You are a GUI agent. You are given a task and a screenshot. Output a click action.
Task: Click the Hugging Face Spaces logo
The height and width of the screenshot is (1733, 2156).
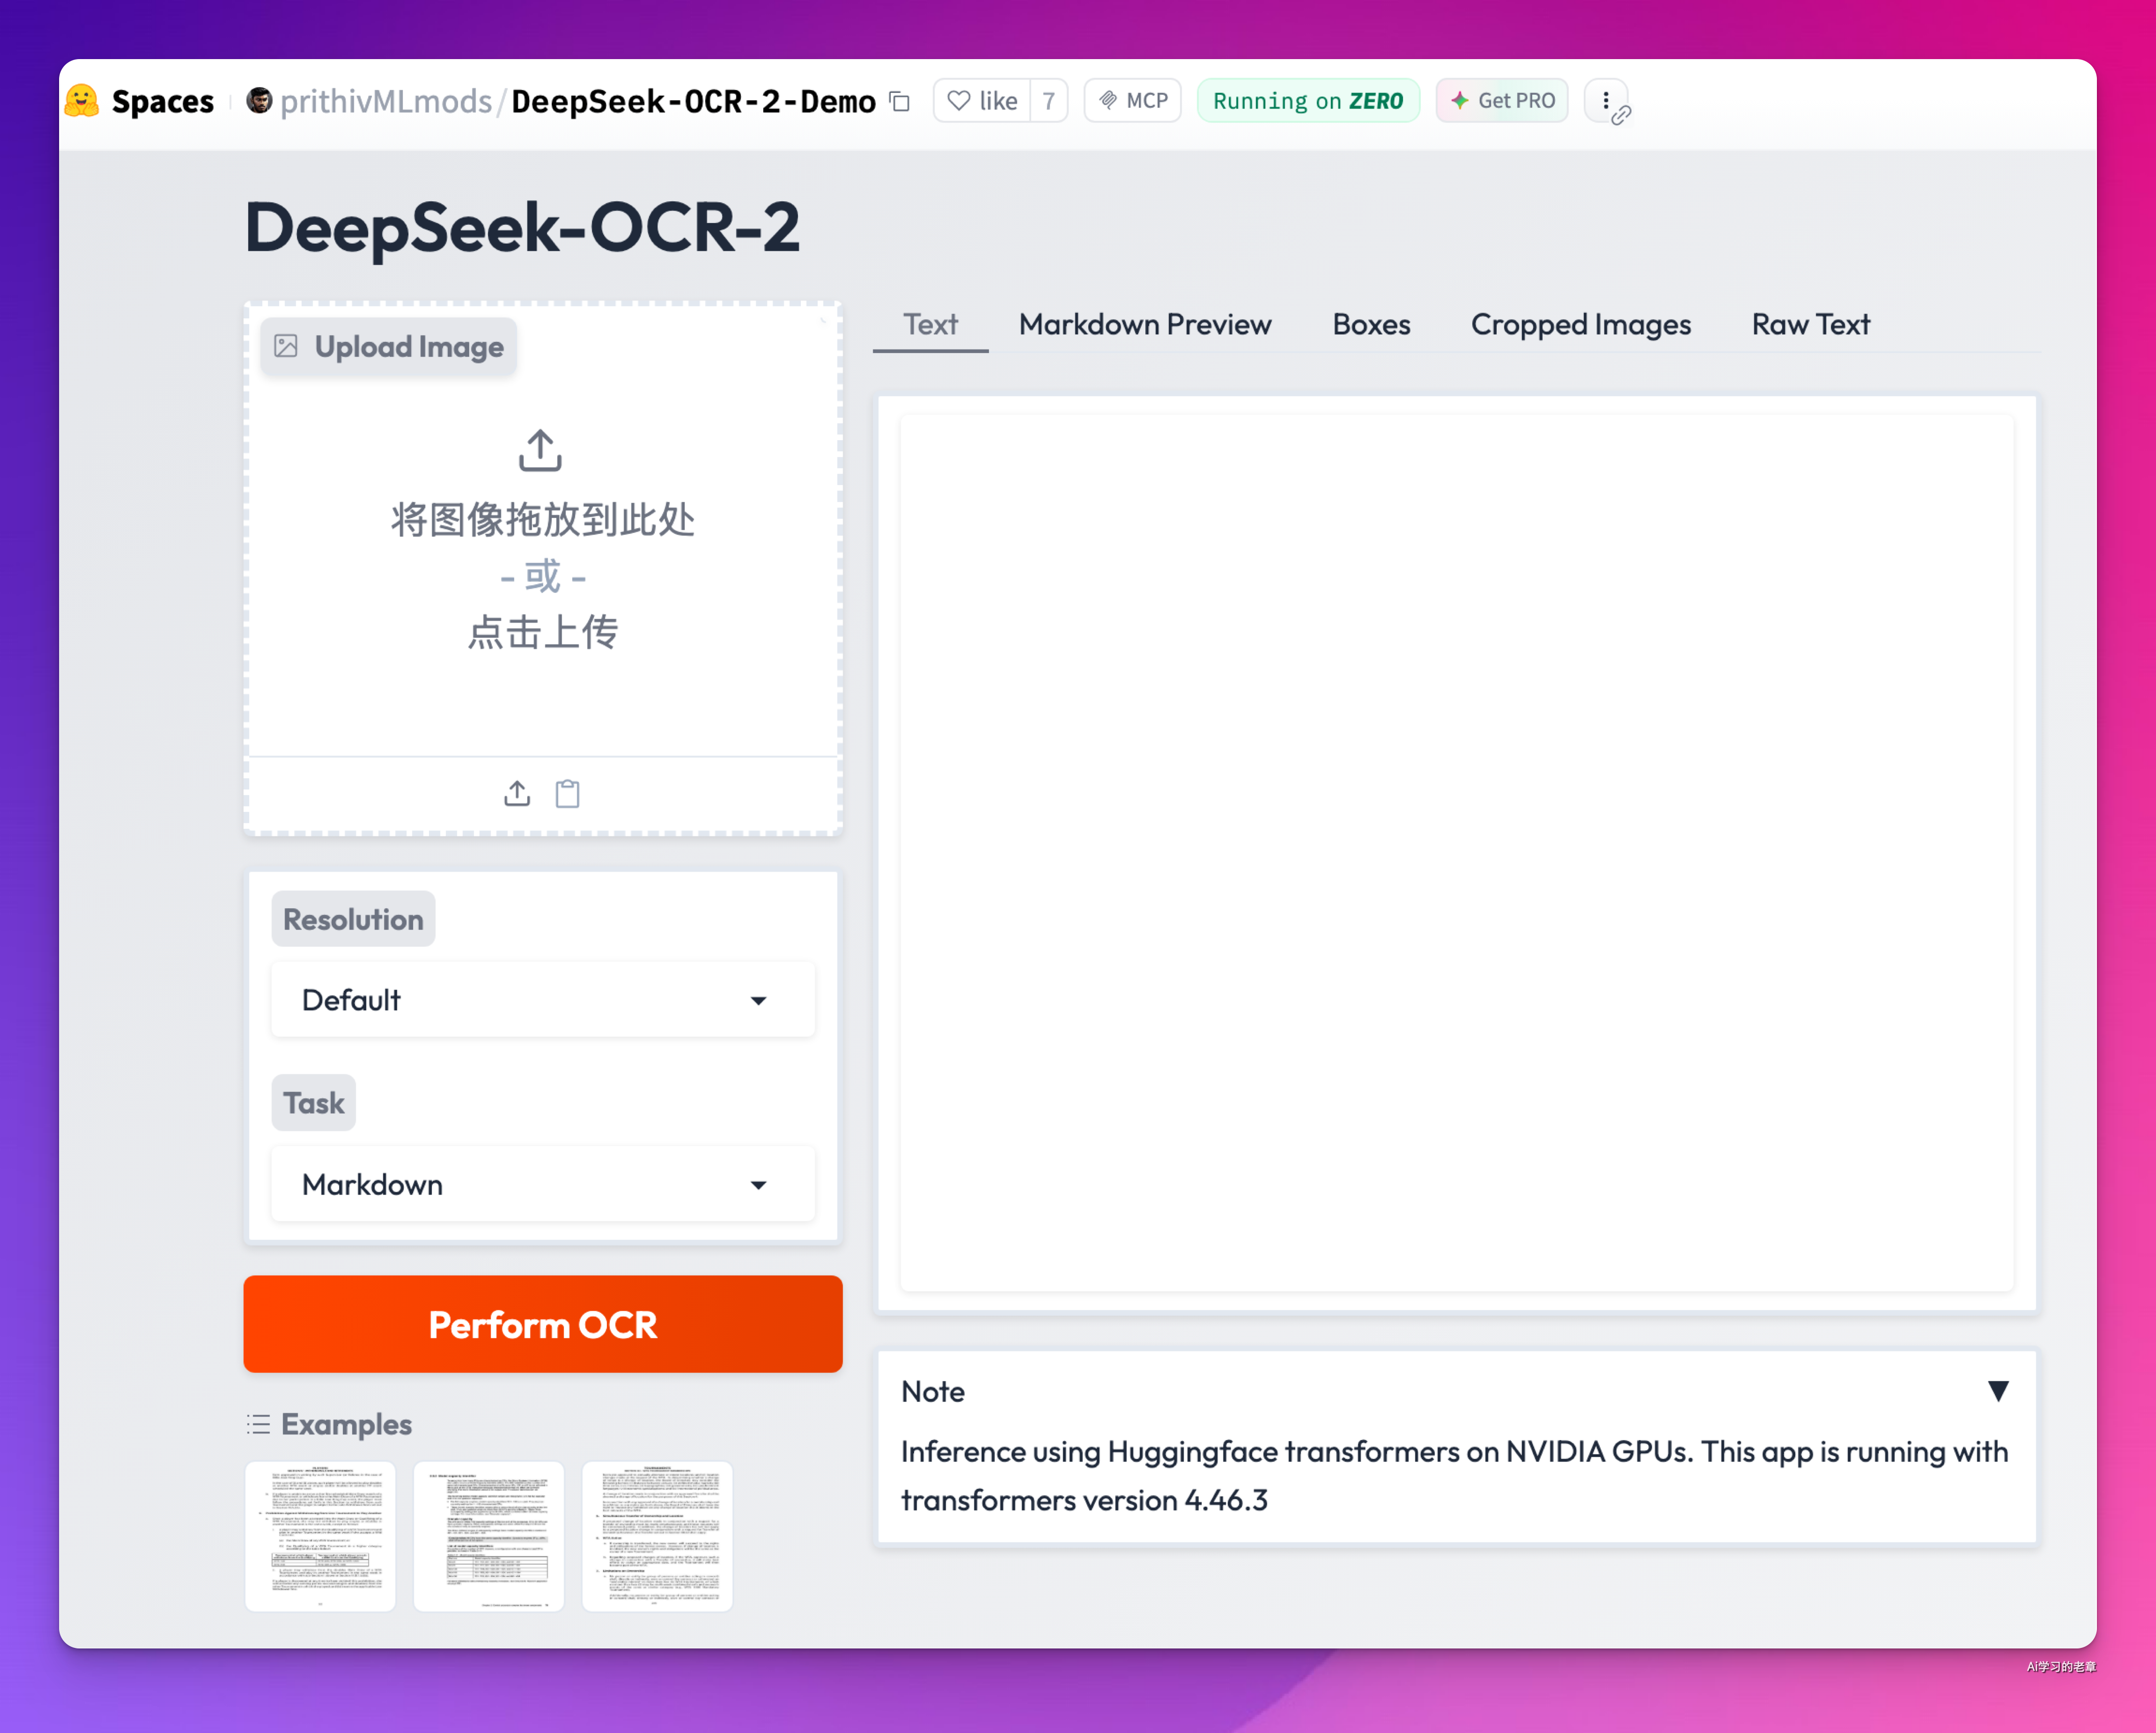82,101
